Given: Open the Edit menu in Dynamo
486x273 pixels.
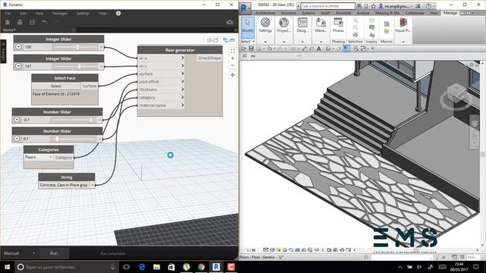Looking at the screenshot, I should [x=23, y=14].
